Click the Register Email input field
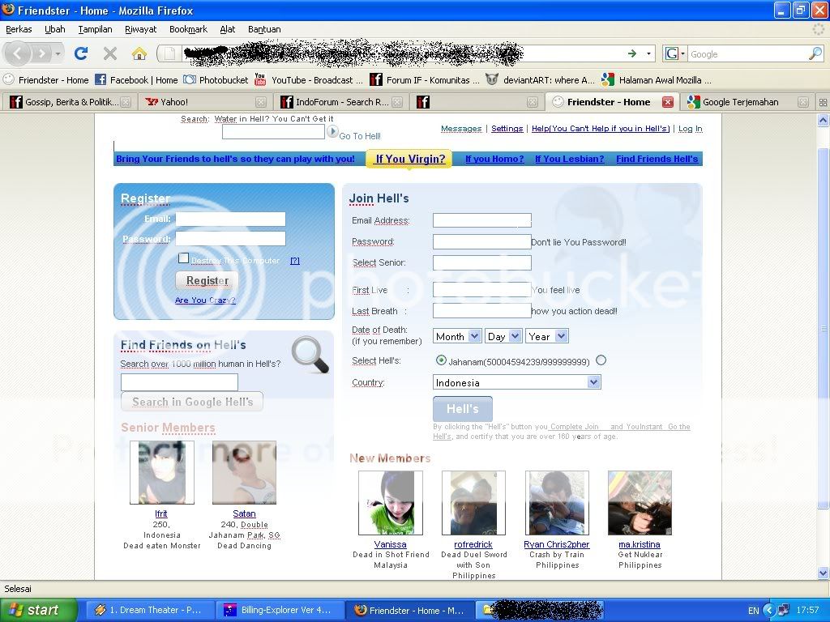Viewport: 830px width, 622px height. [231, 219]
